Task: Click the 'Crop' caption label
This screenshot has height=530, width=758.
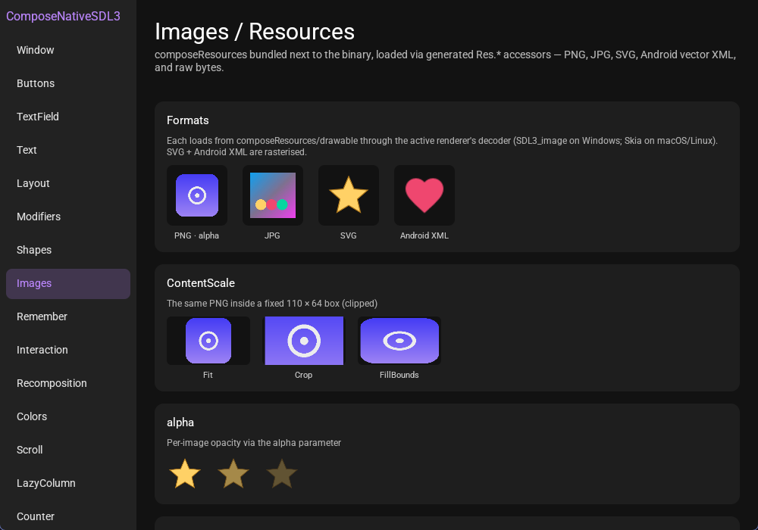Action: point(304,375)
